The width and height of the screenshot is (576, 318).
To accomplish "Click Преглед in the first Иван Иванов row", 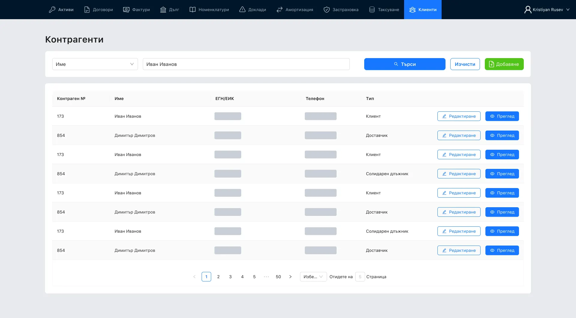I will pos(502,116).
